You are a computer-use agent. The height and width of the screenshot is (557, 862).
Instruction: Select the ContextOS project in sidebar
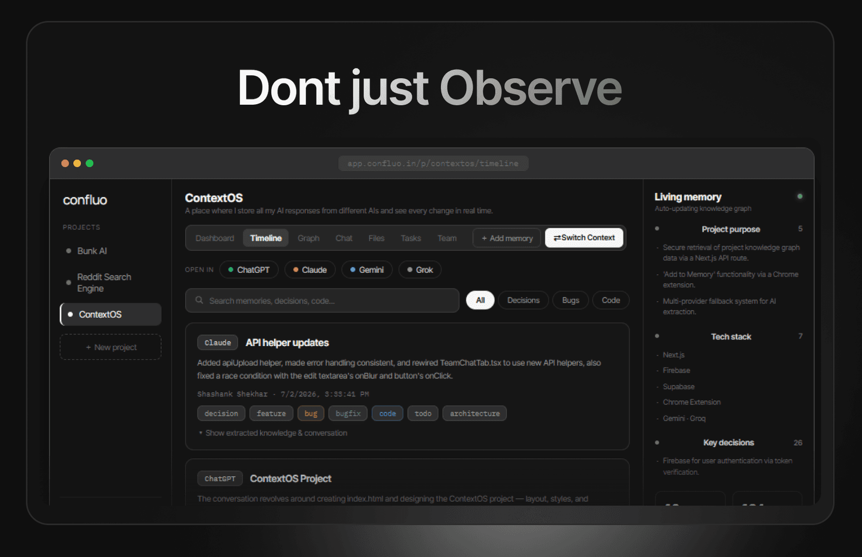point(110,314)
